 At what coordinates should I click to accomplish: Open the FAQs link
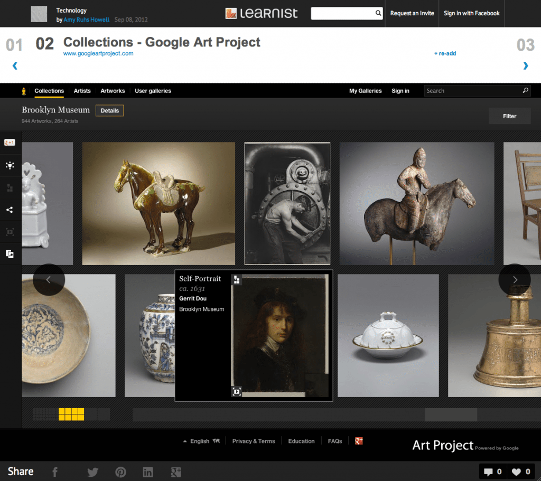coord(334,441)
